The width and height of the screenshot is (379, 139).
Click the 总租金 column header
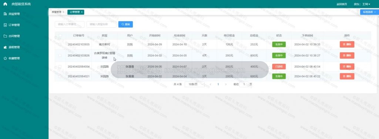click(x=254, y=36)
